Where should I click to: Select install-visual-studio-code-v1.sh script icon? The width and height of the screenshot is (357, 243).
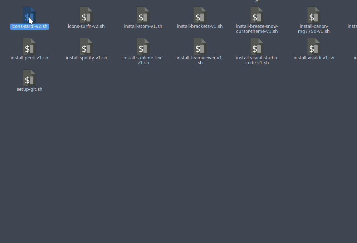[257, 46]
